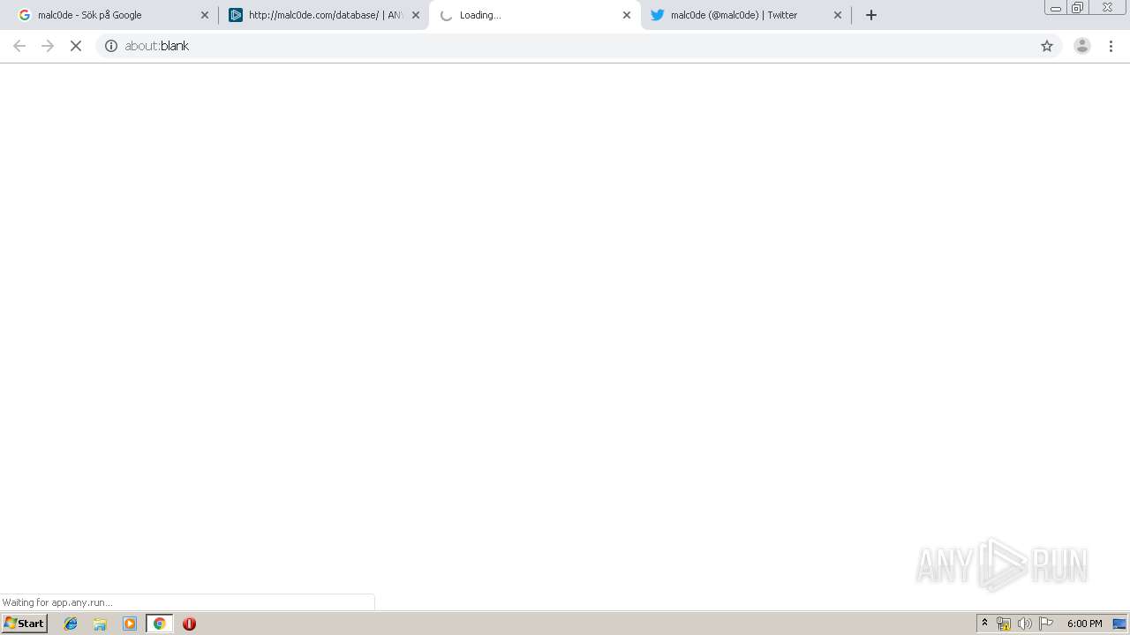This screenshot has height=635, width=1130.
Task: Close the Chrome window
Action: (1107, 8)
